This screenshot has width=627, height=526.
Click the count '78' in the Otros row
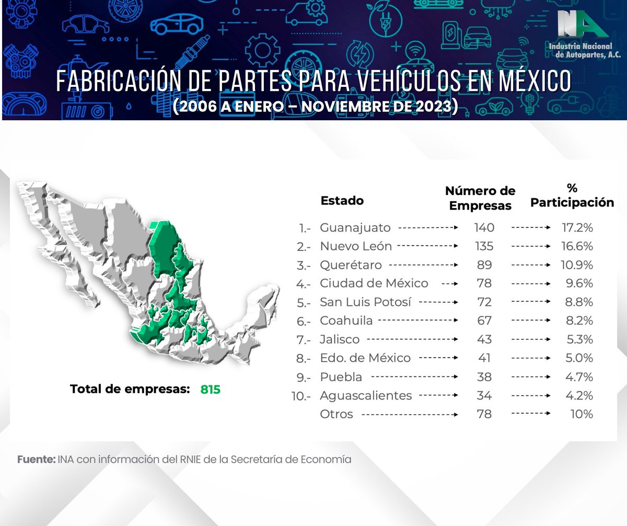click(484, 415)
